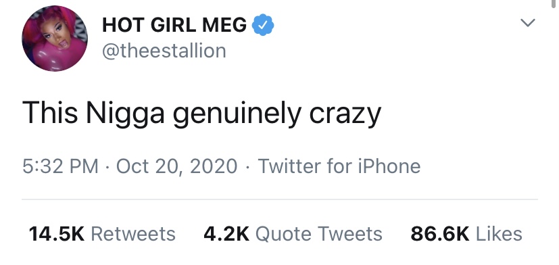The width and height of the screenshot is (559, 265).
Task: View the 4.2K quote count
Action: click(226, 234)
